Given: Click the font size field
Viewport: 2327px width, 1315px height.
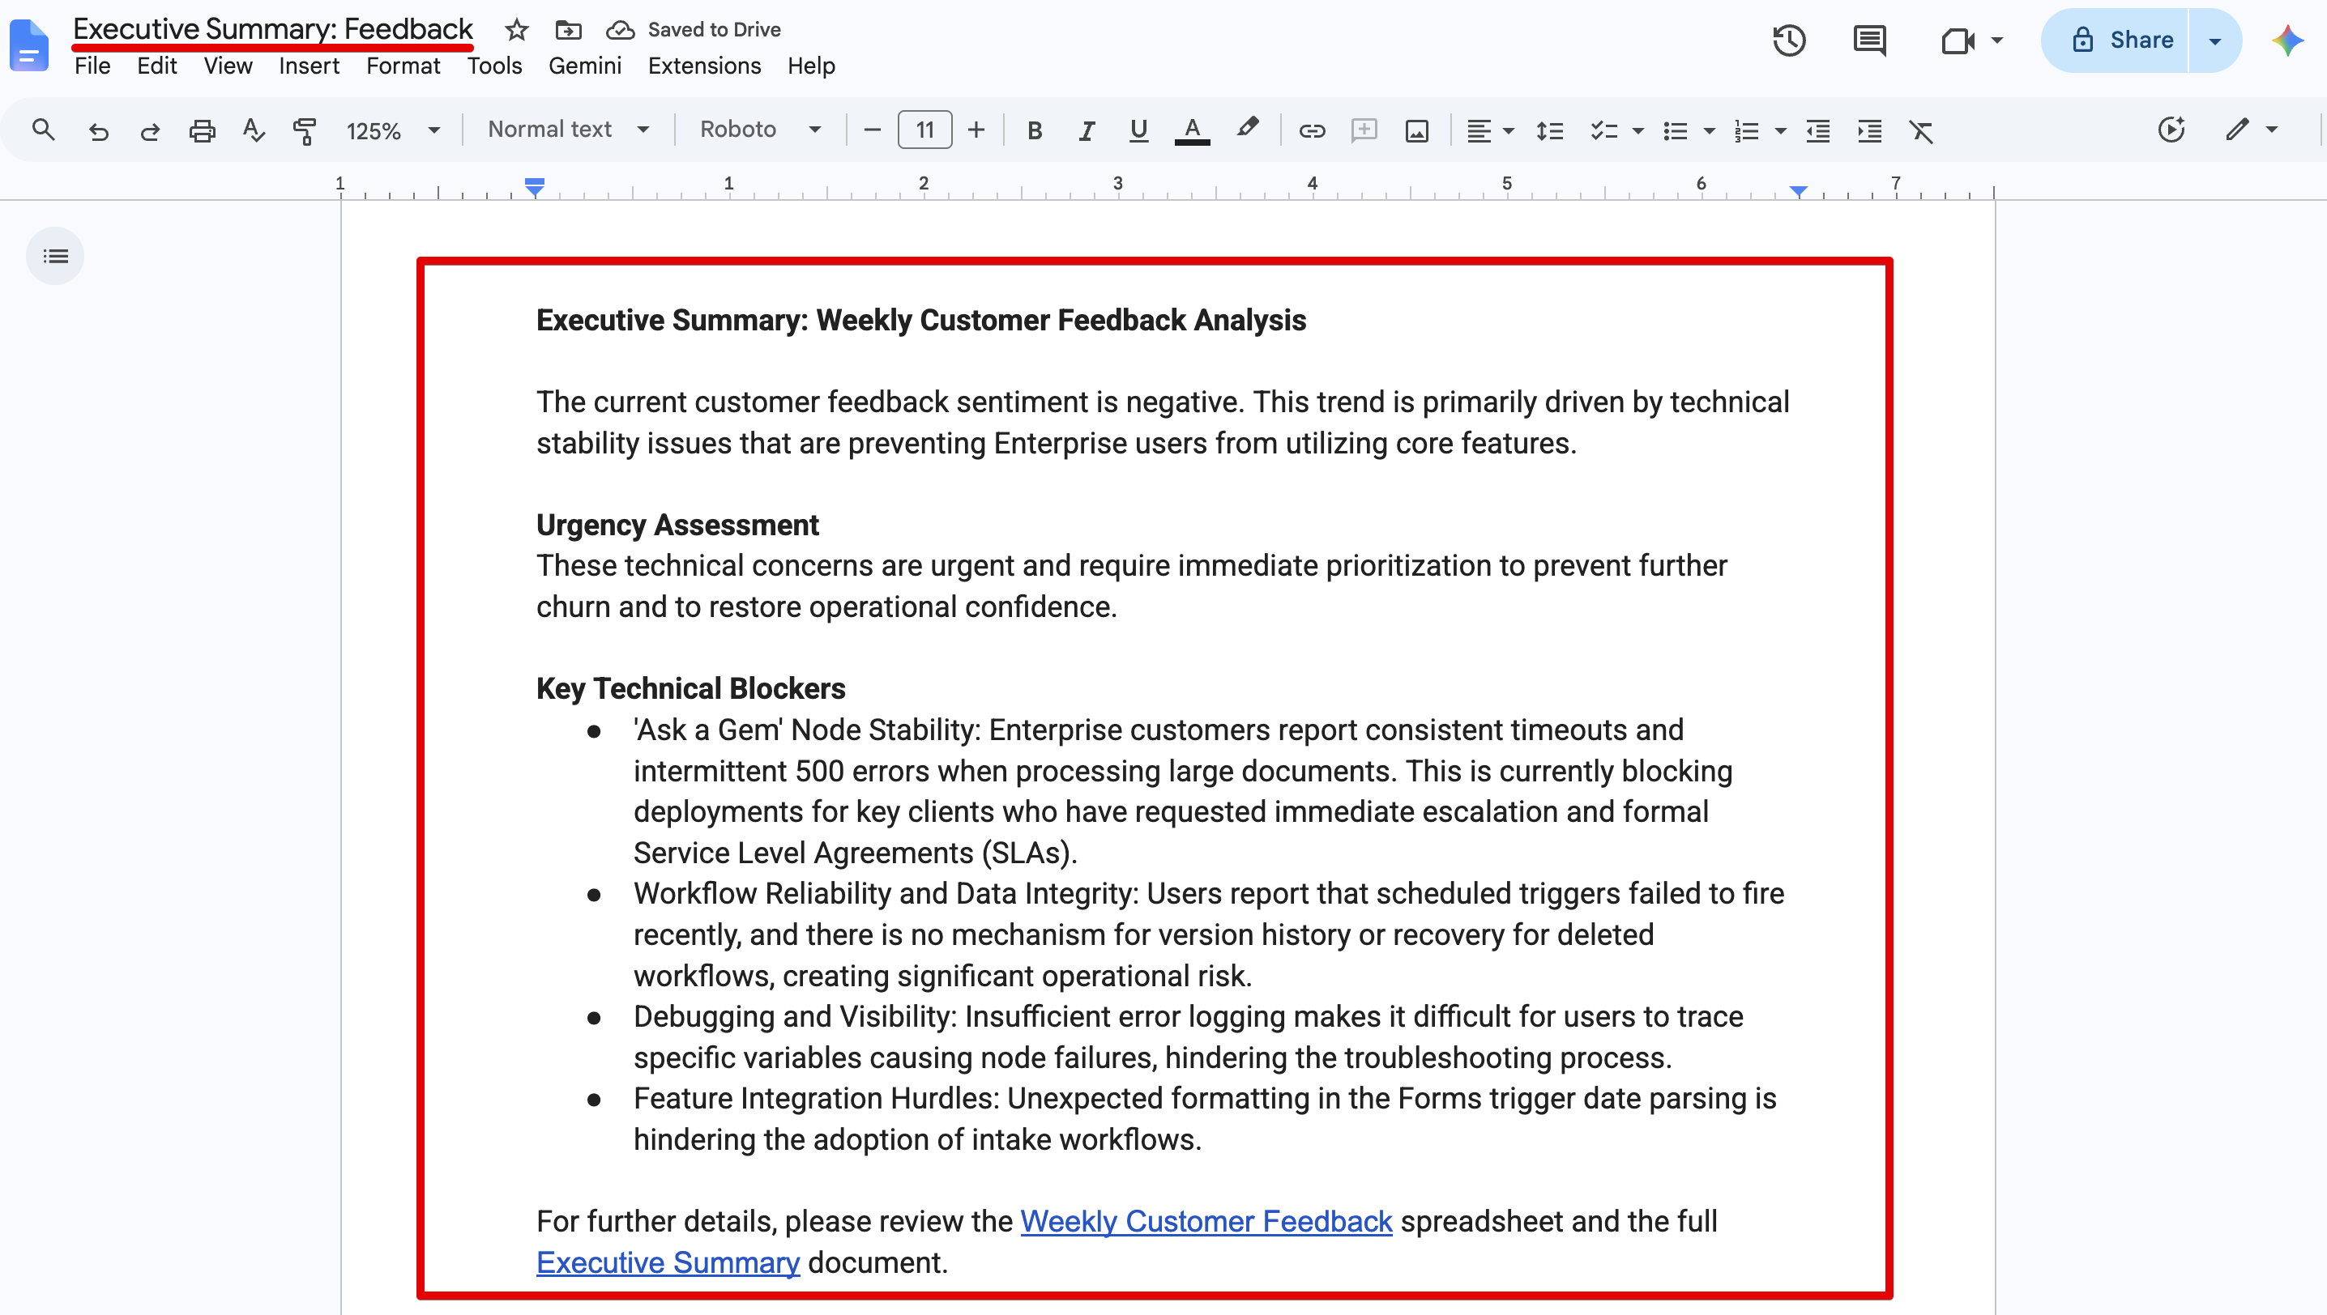Looking at the screenshot, I should coord(924,130).
